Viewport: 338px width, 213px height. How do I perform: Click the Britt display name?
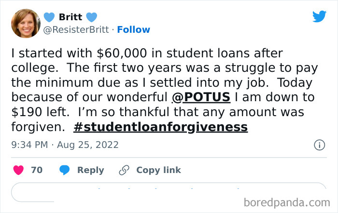(70, 17)
